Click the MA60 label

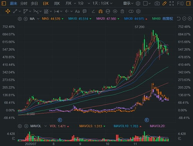pos(156,19)
